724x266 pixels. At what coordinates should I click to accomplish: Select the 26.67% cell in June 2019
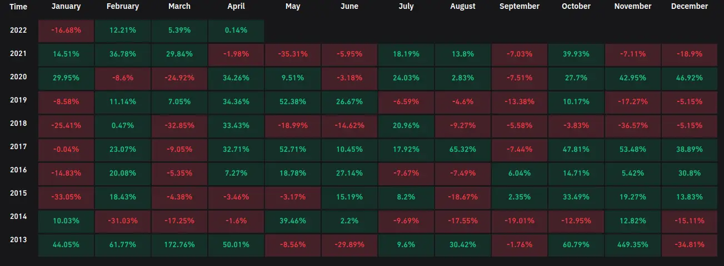(349, 102)
